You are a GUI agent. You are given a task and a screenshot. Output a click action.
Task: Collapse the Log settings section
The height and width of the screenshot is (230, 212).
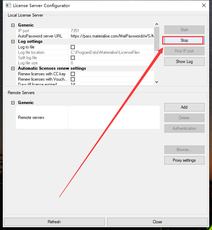point(13,41)
